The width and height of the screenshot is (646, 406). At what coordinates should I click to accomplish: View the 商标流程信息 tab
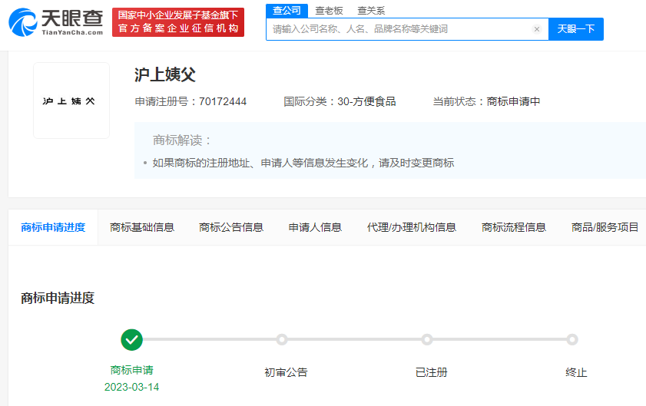(514, 227)
